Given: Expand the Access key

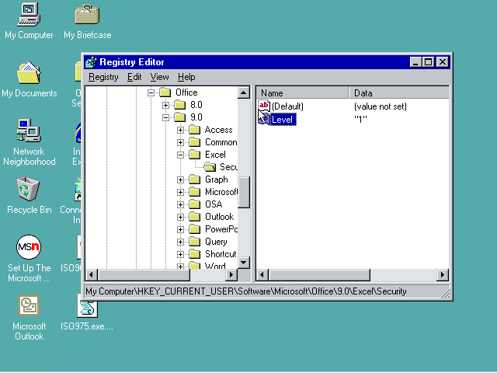Looking at the screenshot, I should 180,130.
